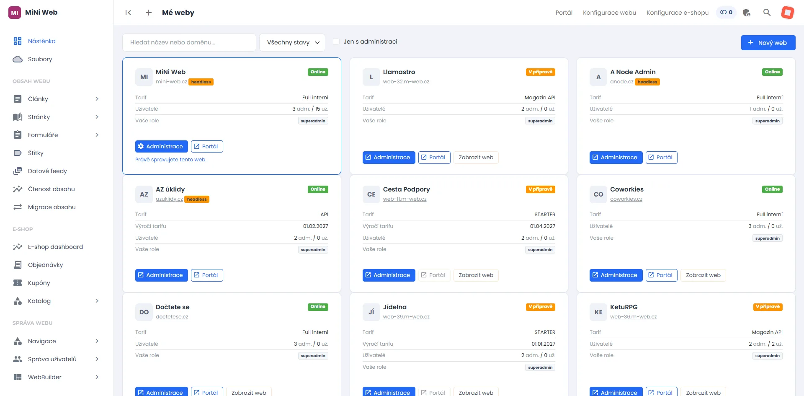Open Administrace for AZ úklidy
Screen dimensions: 804x396
162,275
